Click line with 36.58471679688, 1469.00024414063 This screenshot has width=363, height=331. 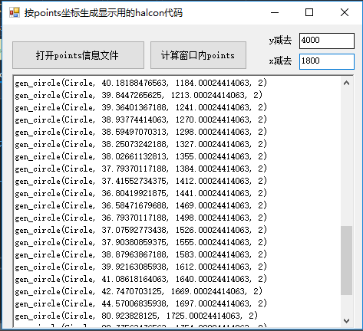140,205
